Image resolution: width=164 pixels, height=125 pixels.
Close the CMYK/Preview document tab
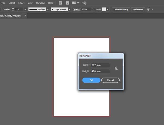[25, 16]
